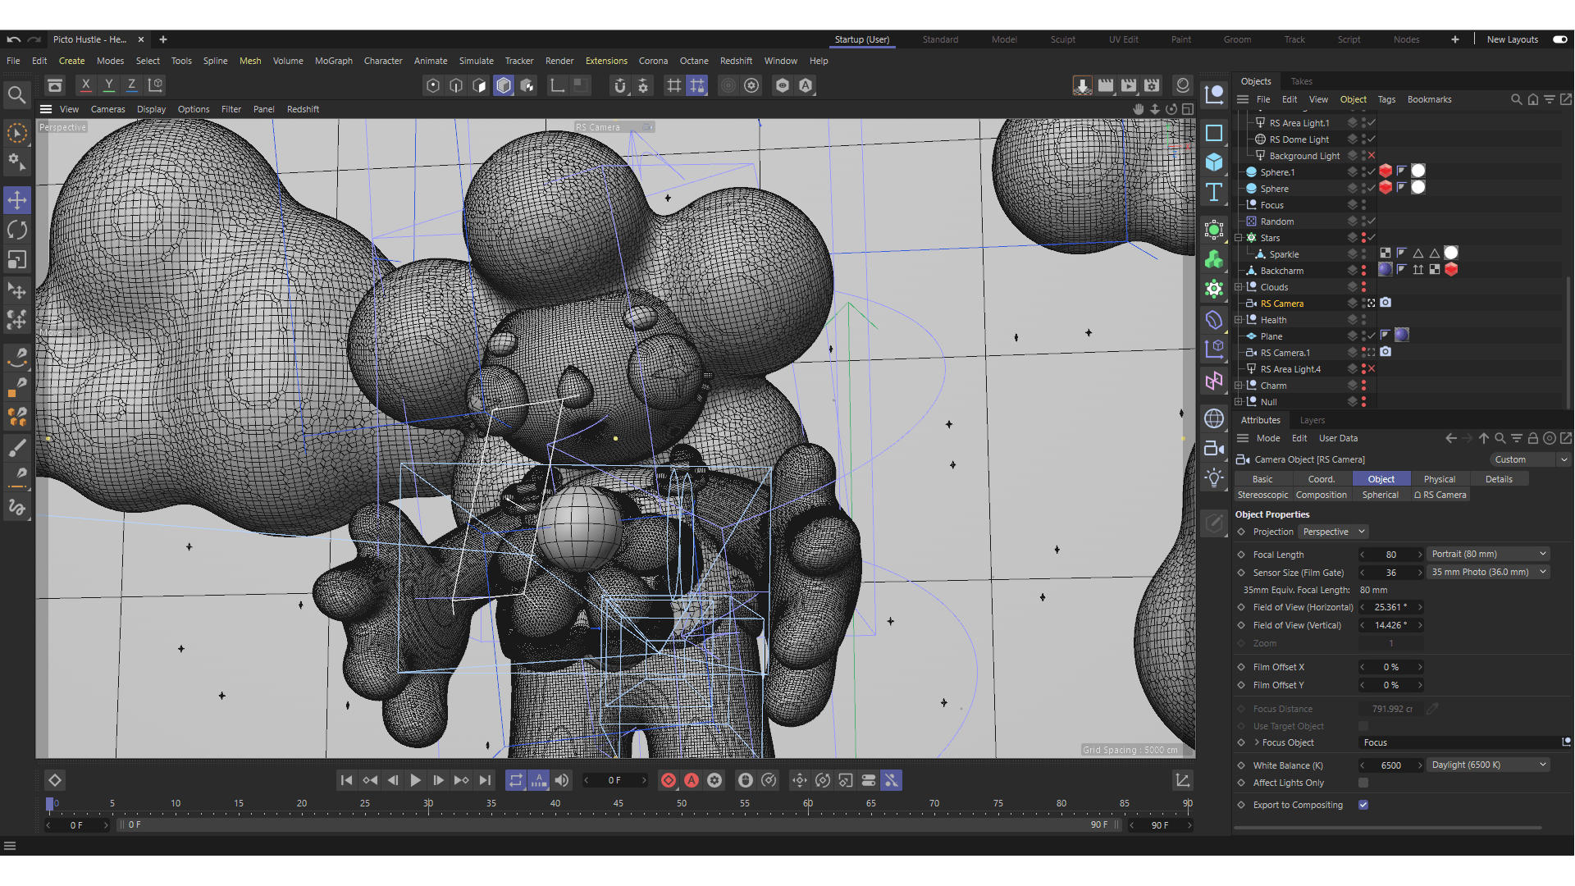Select the Rotate tool
1575x886 pixels.
(17, 230)
